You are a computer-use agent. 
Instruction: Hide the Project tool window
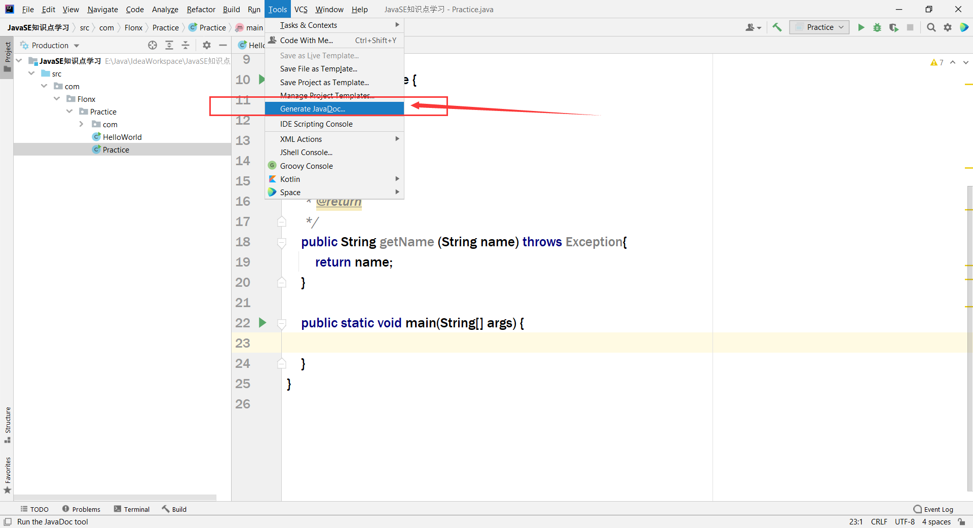coord(223,45)
